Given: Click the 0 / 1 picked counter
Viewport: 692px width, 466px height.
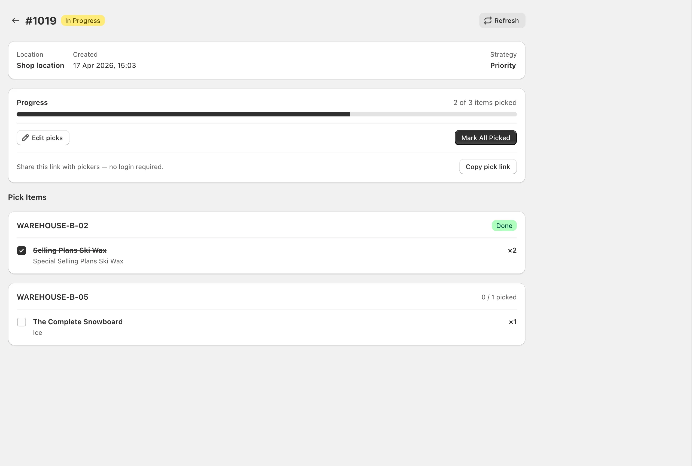Looking at the screenshot, I should [499, 297].
